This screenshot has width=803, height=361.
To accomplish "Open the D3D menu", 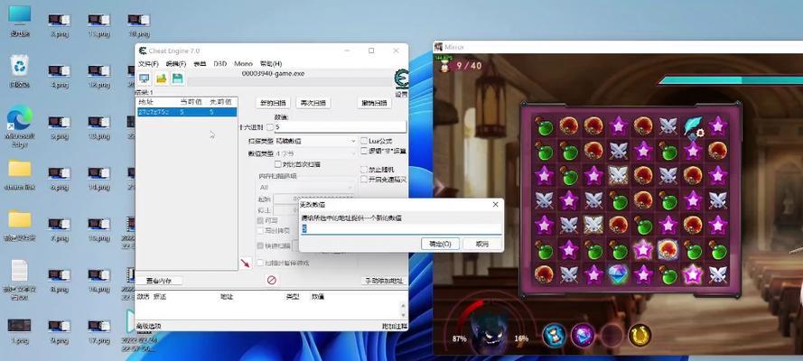I will 220,63.
